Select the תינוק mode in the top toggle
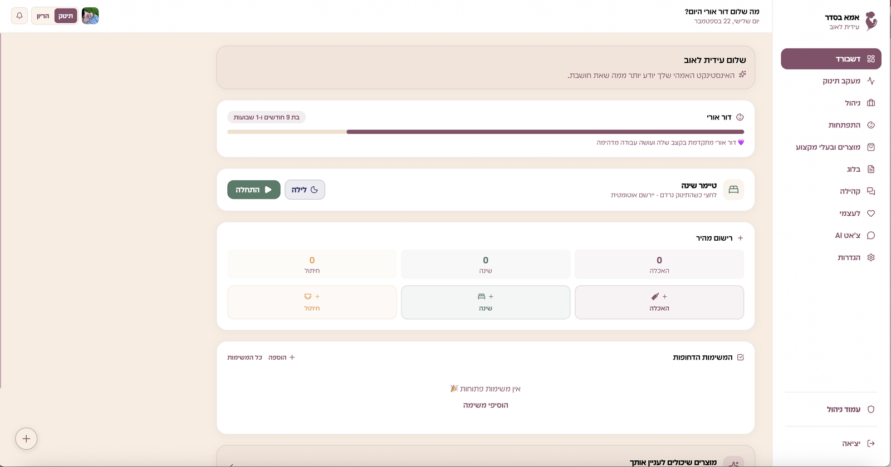891x467 pixels. pyautogui.click(x=66, y=16)
